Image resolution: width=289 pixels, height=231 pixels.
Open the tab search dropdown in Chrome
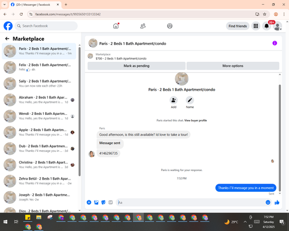pos(5,5)
